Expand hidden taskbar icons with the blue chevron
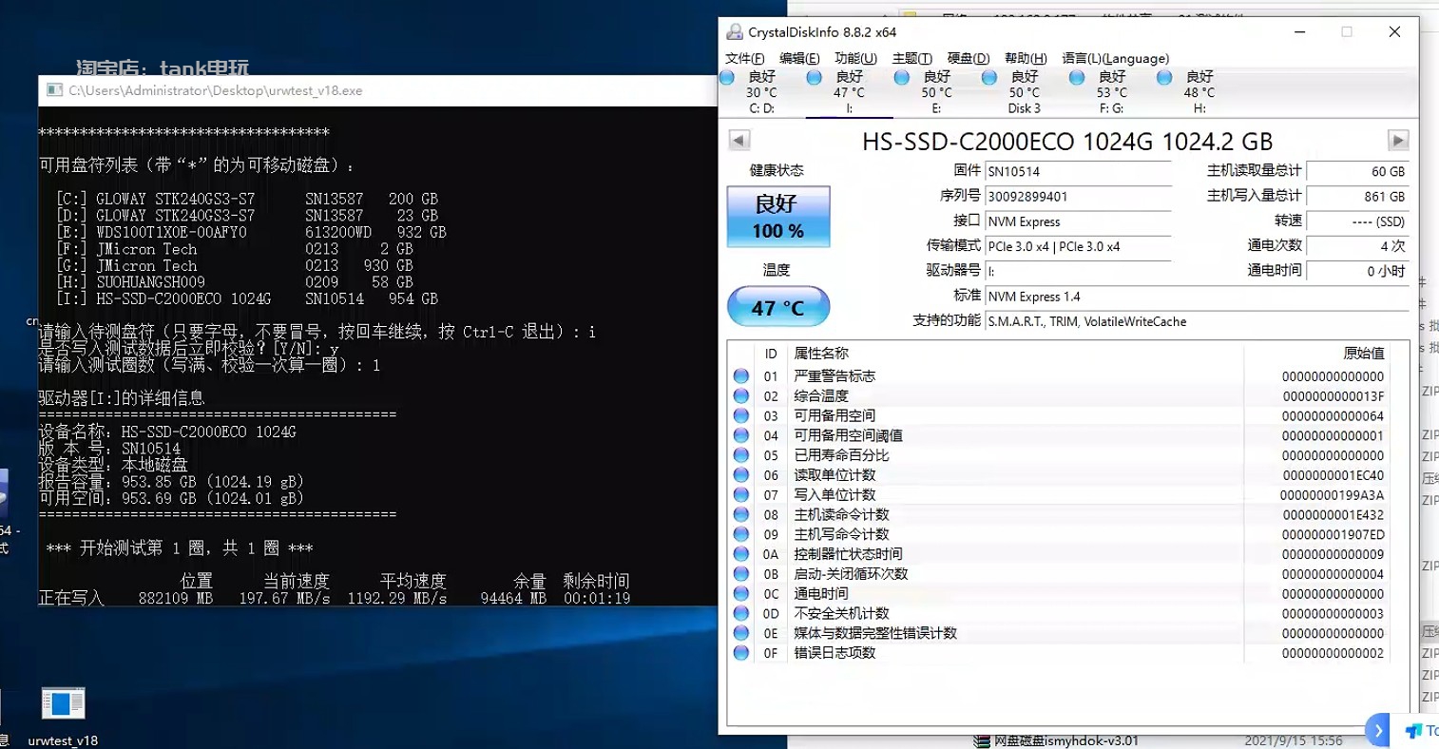The width and height of the screenshot is (1439, 749). (x=1377, y=730)
